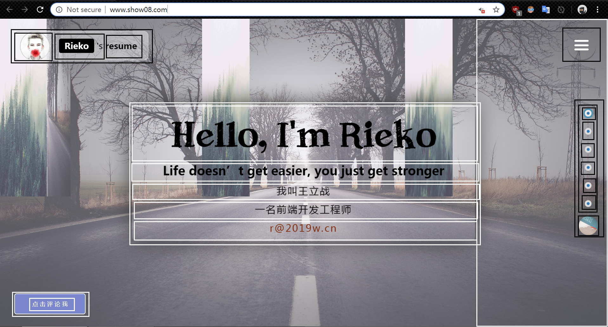
Task: Select the third page navigation dot
Action: [588, 150]
